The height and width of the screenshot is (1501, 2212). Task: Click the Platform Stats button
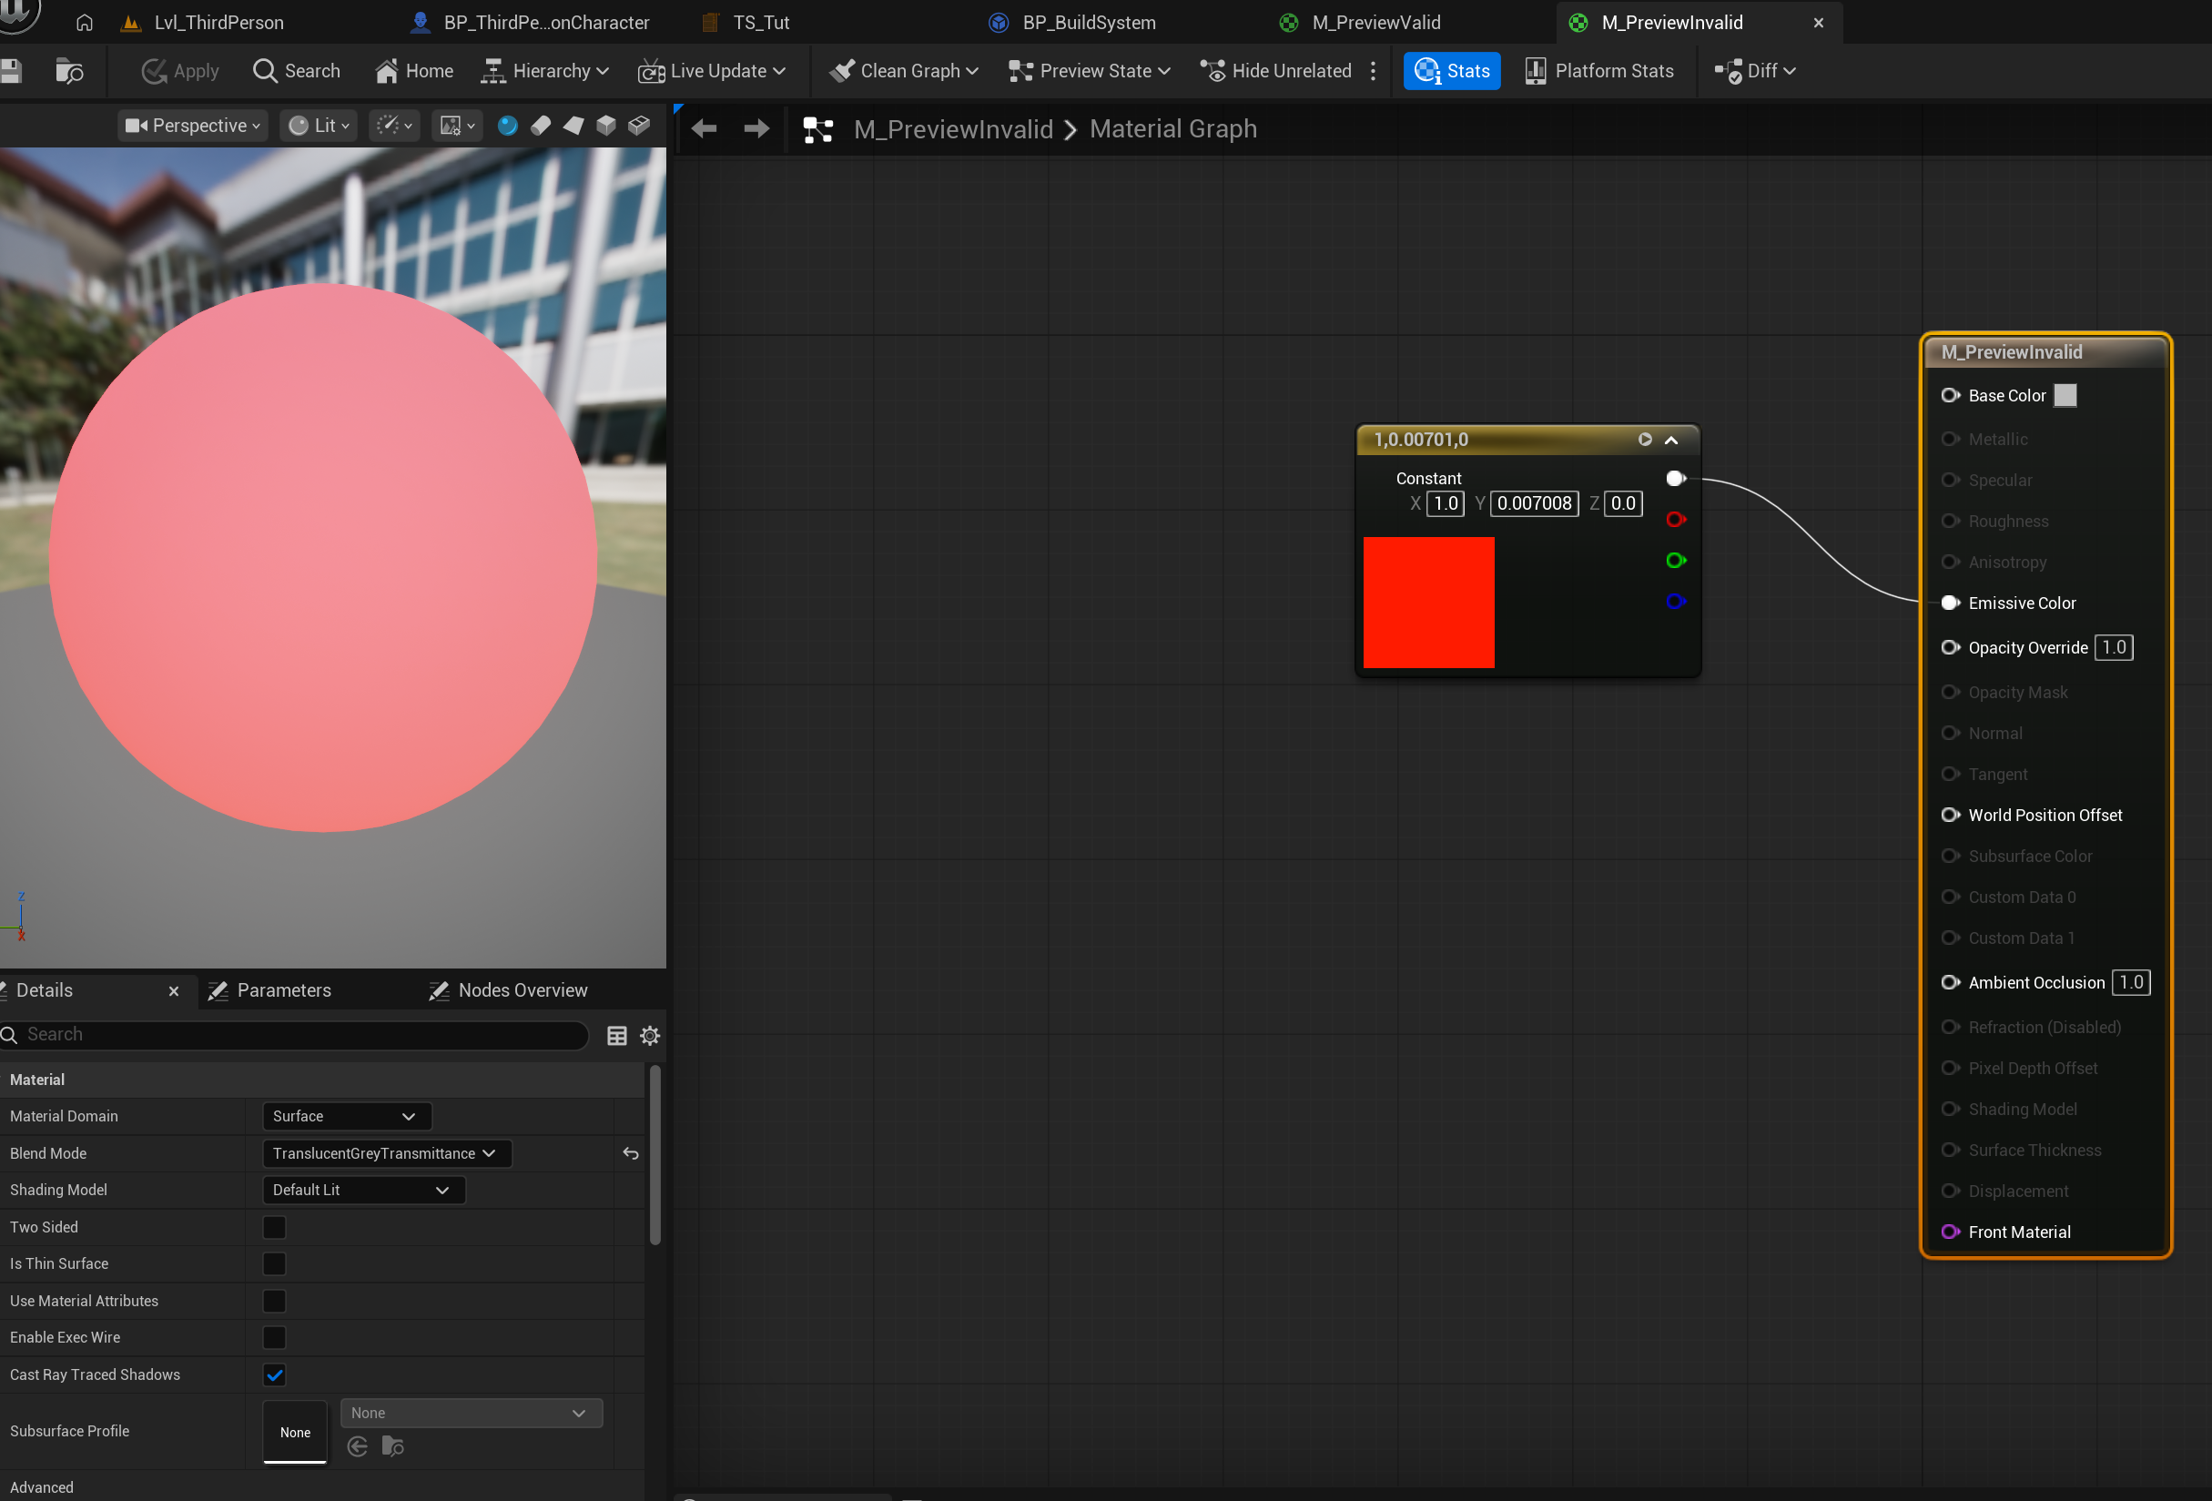click(1599, 71)
